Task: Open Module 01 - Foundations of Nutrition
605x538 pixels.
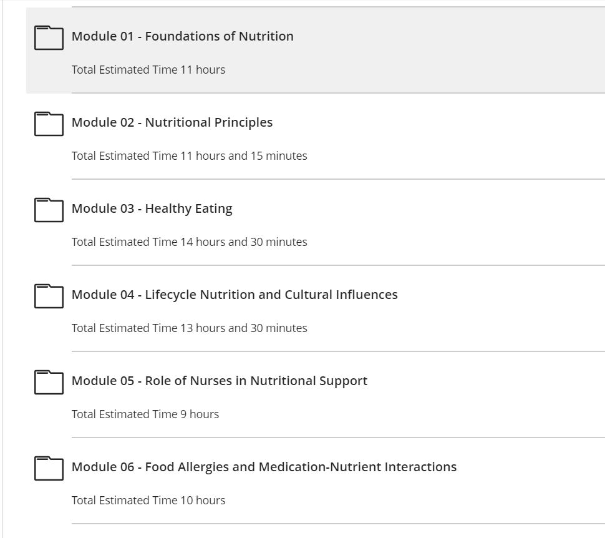Action: [x=183, y=36]
